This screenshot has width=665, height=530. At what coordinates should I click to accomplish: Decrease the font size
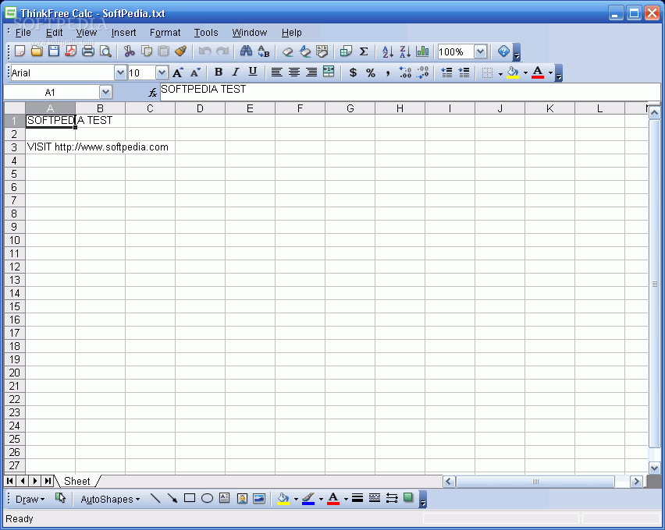tap(195, 72)
